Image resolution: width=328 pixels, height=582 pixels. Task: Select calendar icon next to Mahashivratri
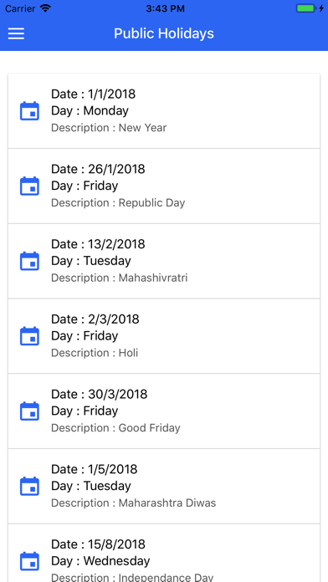29,261
